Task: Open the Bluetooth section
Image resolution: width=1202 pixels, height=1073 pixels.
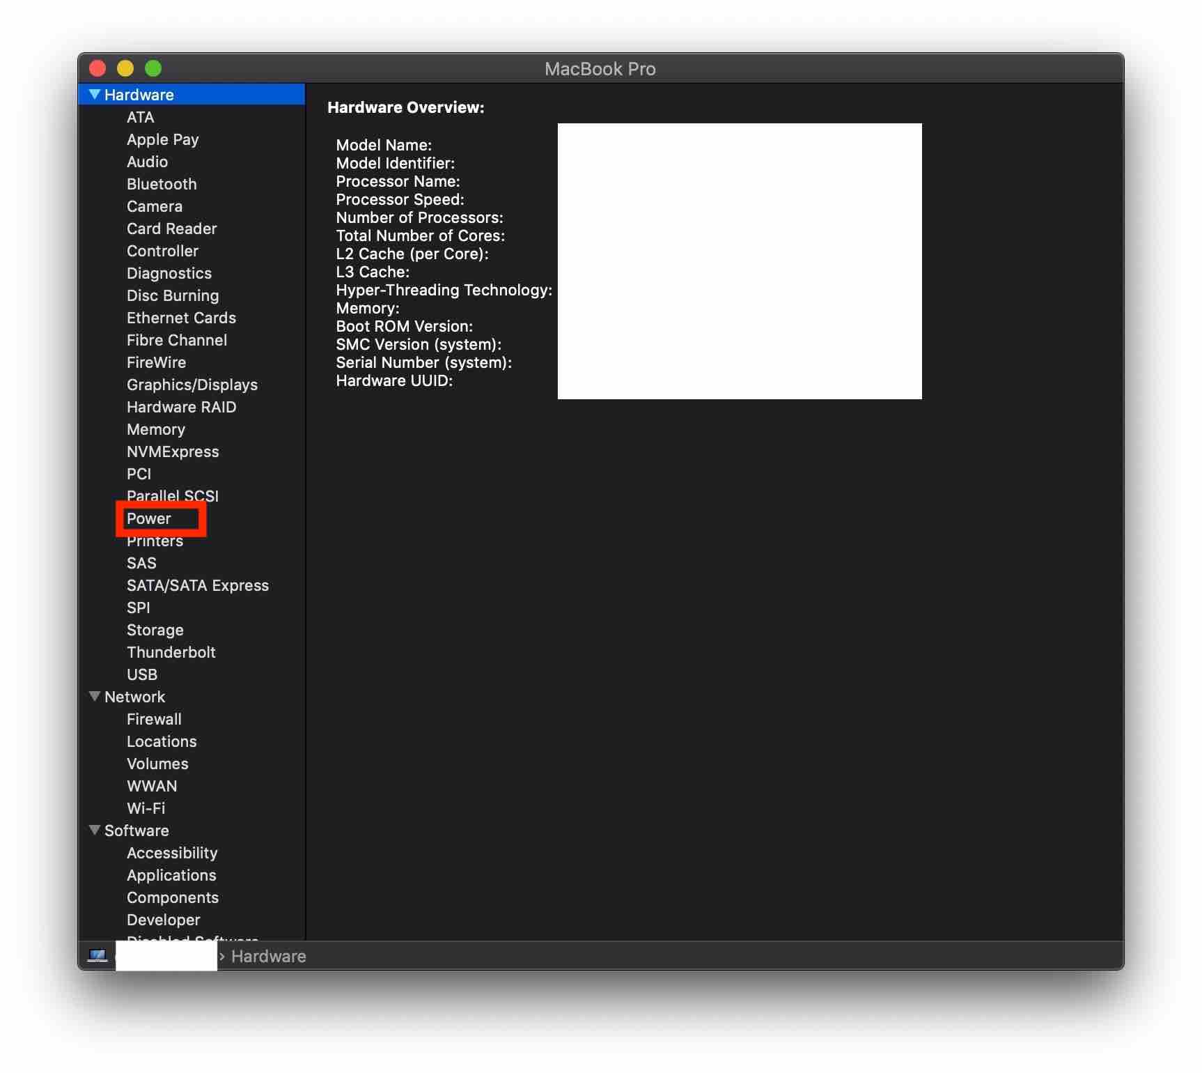Action: click(162, 184)
